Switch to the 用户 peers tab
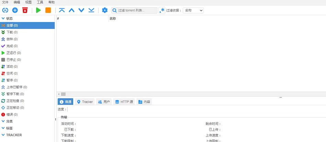 [104, 102]
